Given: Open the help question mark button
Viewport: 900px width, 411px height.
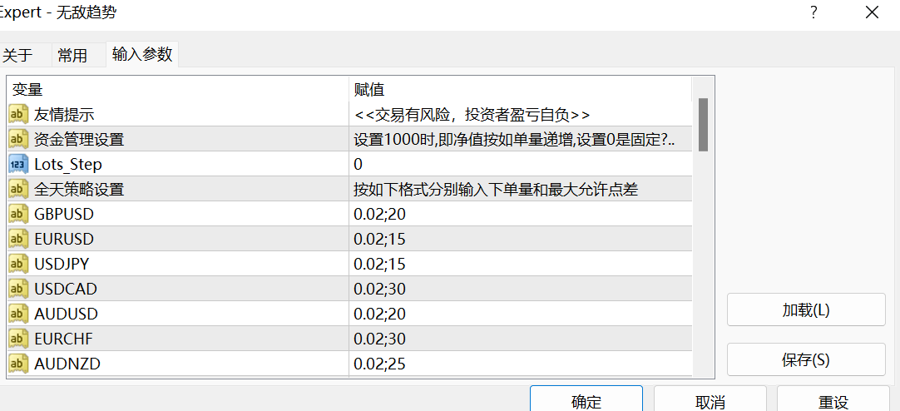Looking at the screenshot, I should click(813, 12).
